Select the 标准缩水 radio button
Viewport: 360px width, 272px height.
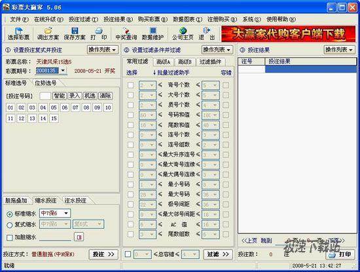(x=10, y=214)
